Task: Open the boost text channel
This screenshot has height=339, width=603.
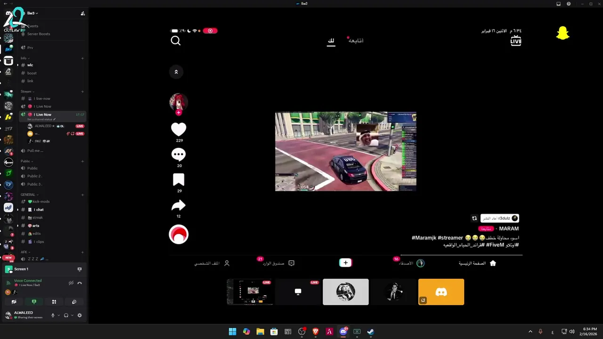Action: pos(52,73)
